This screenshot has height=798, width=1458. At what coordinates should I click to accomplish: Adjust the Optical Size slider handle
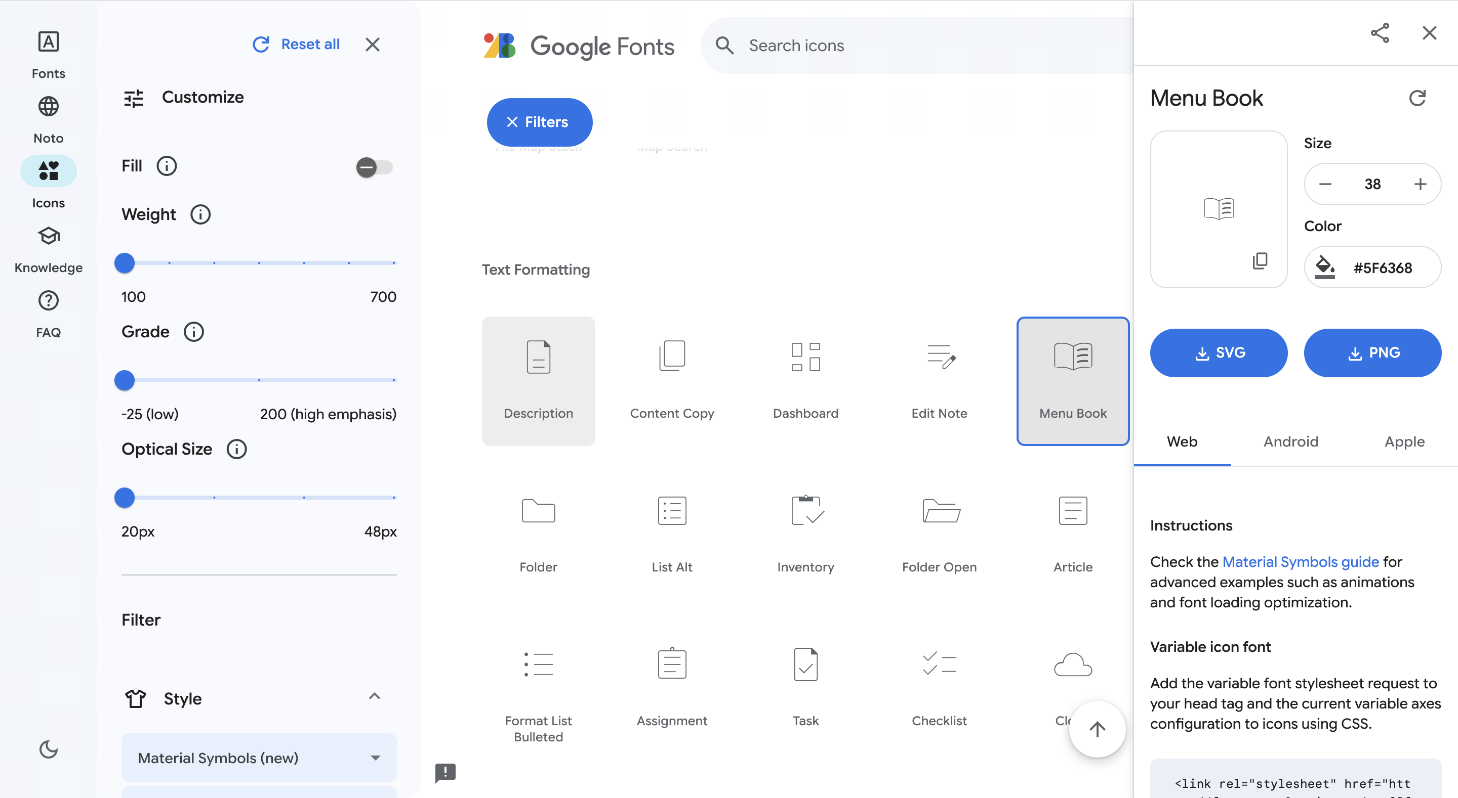(x=125, y=497)
